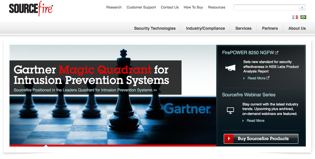The width and height of the screenshot is (315, 159).
Task: Click the Gartner logo on banner
Action: 187,108
